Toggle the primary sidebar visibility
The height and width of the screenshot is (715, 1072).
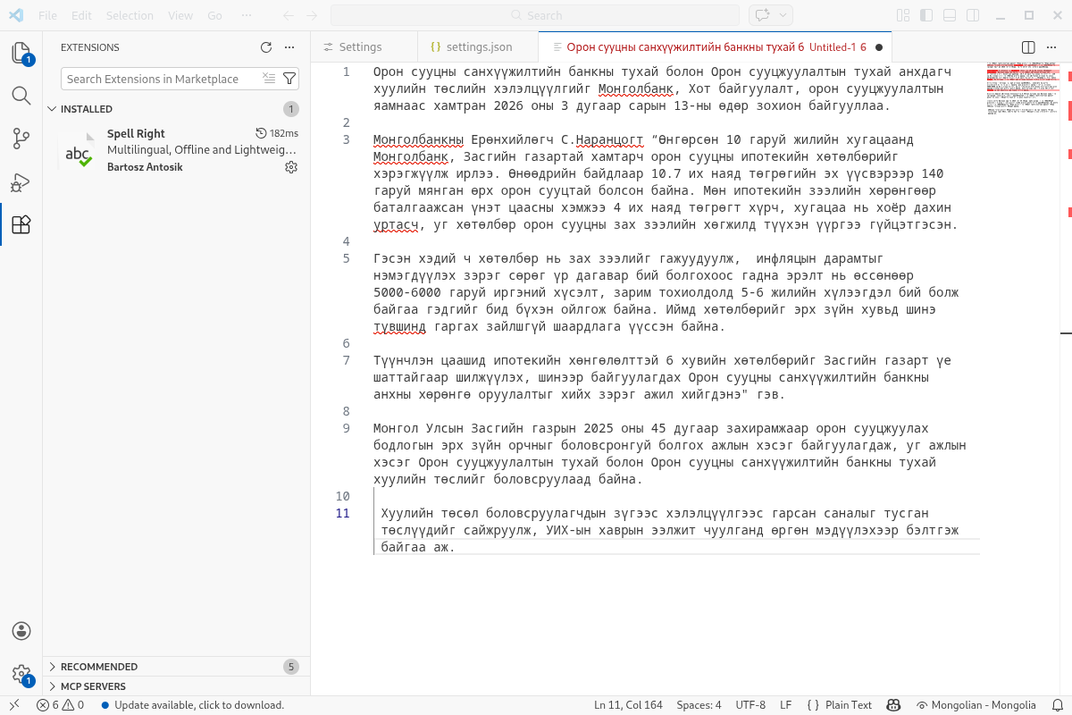926,14
